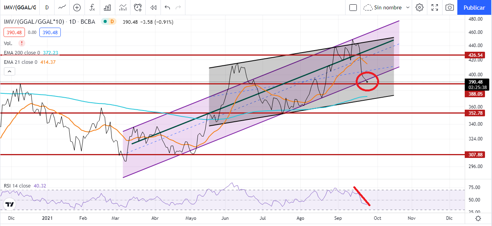492x226 pixels.
Task: Open the indicators fx menu
Action: (92, 7)
